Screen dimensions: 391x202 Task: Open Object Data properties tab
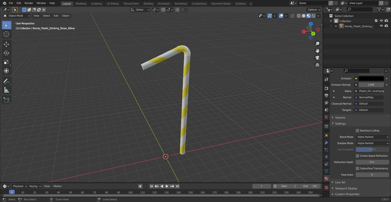(x=326, y=171)
